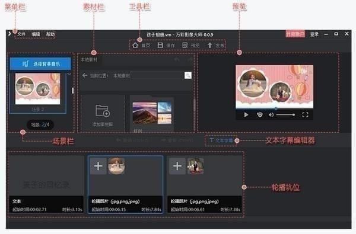This screenshot has height=234, width=356.
Task: Click the dimmed undo arrow in asset panel header
Action: click(177, 59)
